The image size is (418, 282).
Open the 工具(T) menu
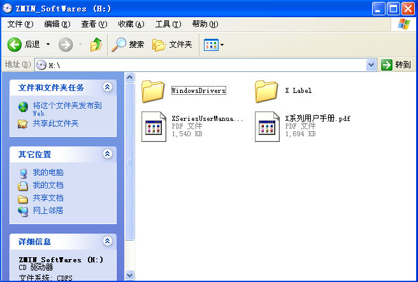168,24
